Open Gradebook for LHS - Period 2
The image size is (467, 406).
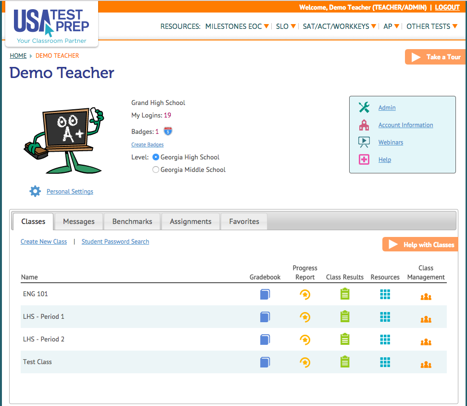pos(265,340)
